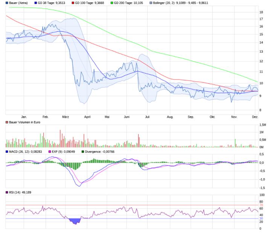Click the tallest red volume bar in März

click(60, 139)
